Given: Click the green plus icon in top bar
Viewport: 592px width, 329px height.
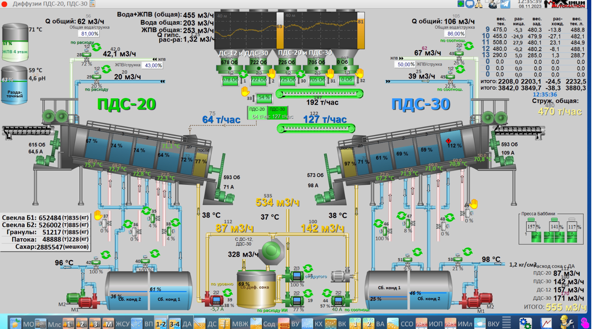Looking at the screenshot, I should (461, 4).
